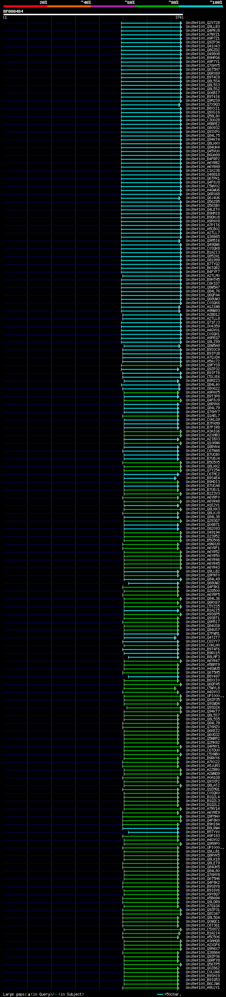The width and height of the screenshot is (226, 997).
Task: Click the UniRef100_A9PAY5 label
Action: click(203, 393)
